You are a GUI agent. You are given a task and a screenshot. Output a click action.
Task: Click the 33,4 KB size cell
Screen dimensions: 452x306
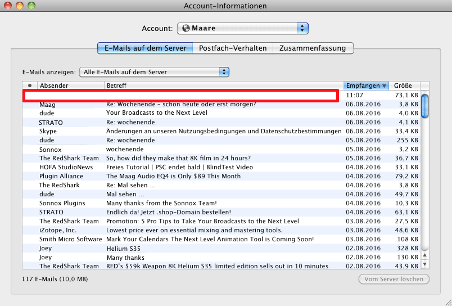coord(406,131)
